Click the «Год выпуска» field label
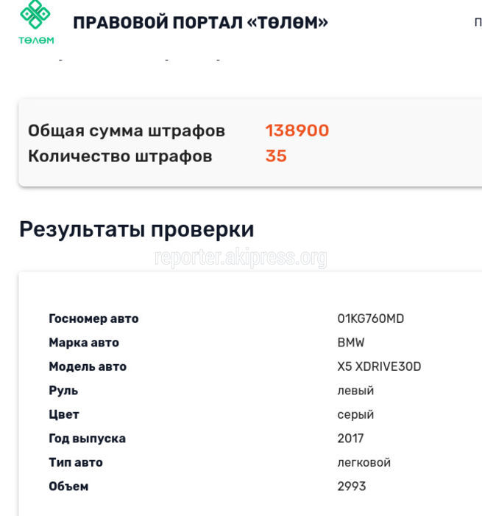 point(87,439)
